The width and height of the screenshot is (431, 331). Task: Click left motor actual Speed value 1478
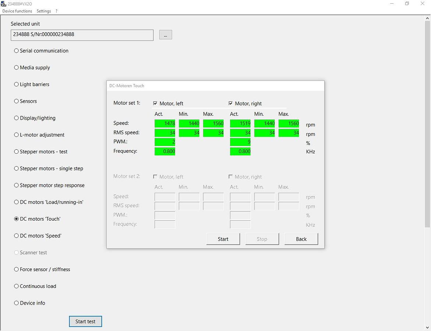165,124
